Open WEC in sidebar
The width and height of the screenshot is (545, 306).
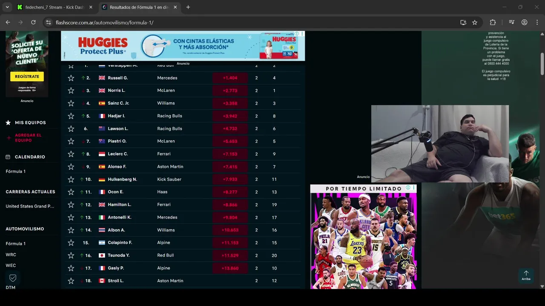coord(11,265)
